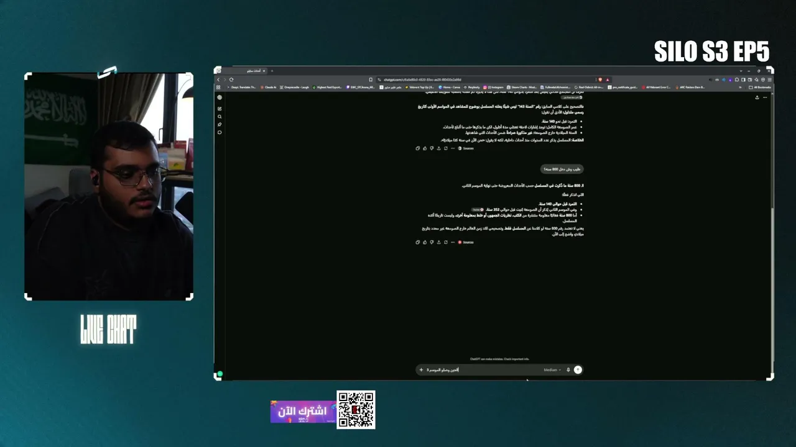This screenshot has width=796, height=447.
Task: Click the browser back arrow
Action: pos(218,79)
